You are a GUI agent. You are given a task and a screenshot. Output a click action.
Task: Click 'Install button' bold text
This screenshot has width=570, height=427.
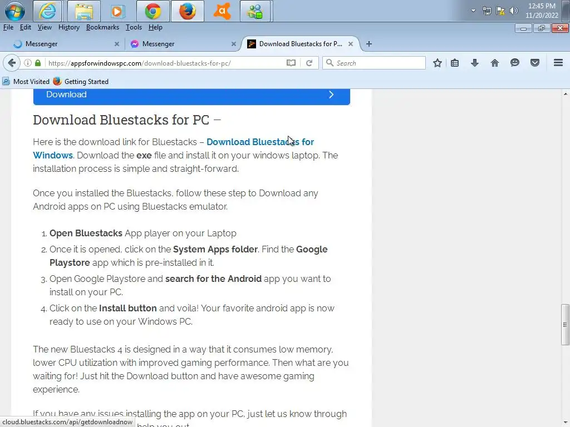coord(127,308)
